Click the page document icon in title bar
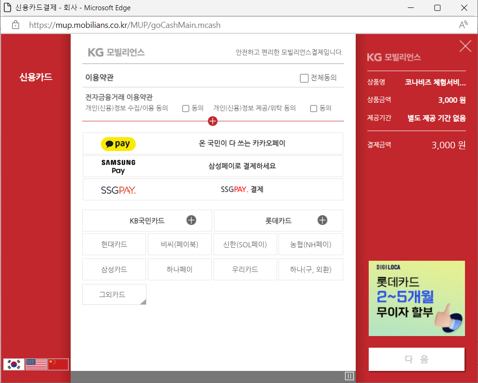Viewport: 478px width, 383px height. point(7,7)
